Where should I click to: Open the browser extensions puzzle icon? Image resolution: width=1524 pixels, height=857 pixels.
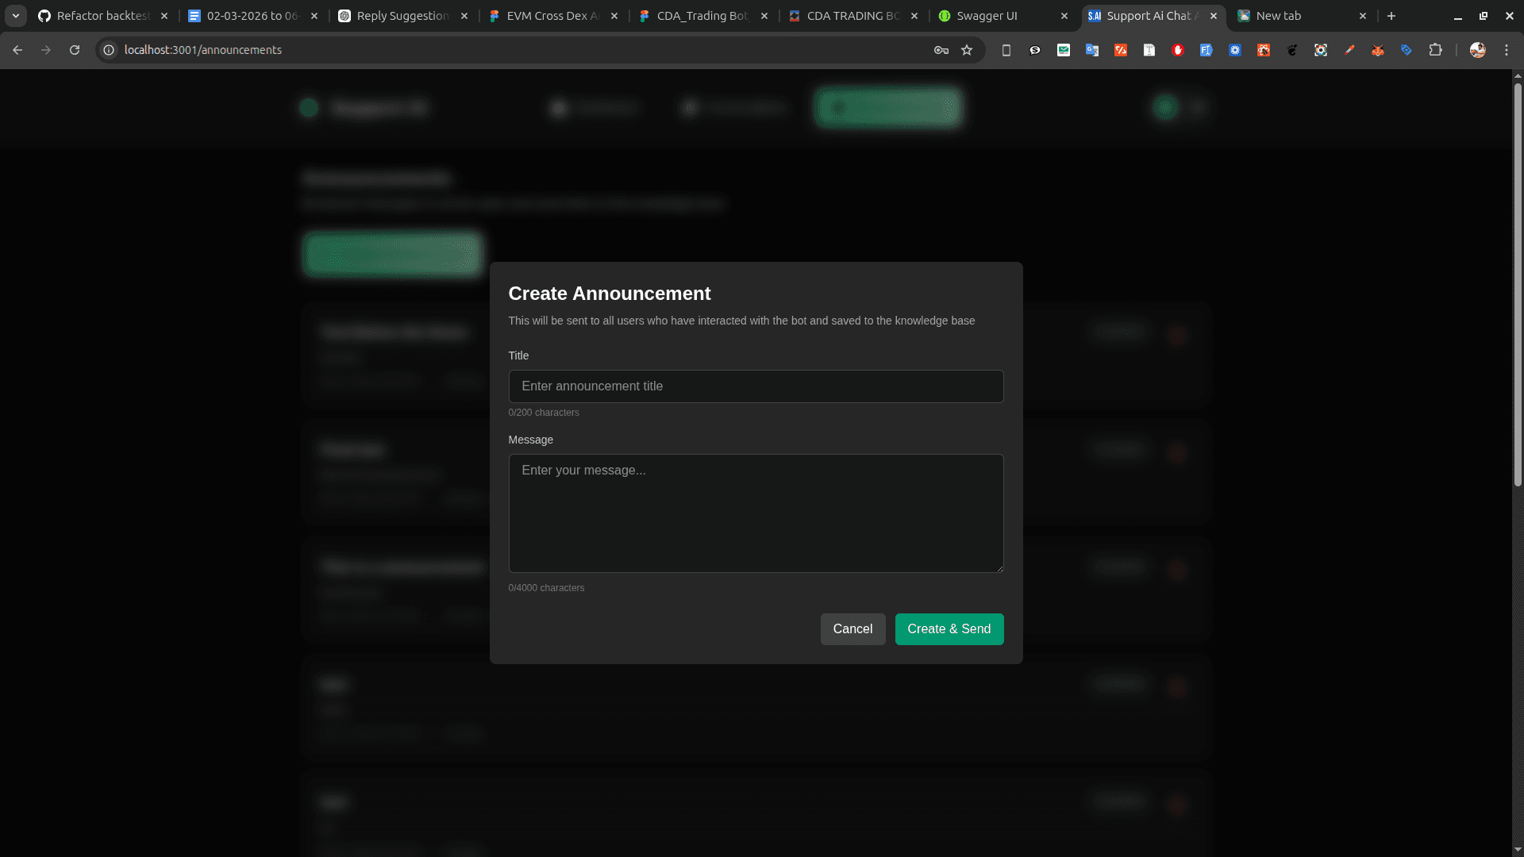1435,50
